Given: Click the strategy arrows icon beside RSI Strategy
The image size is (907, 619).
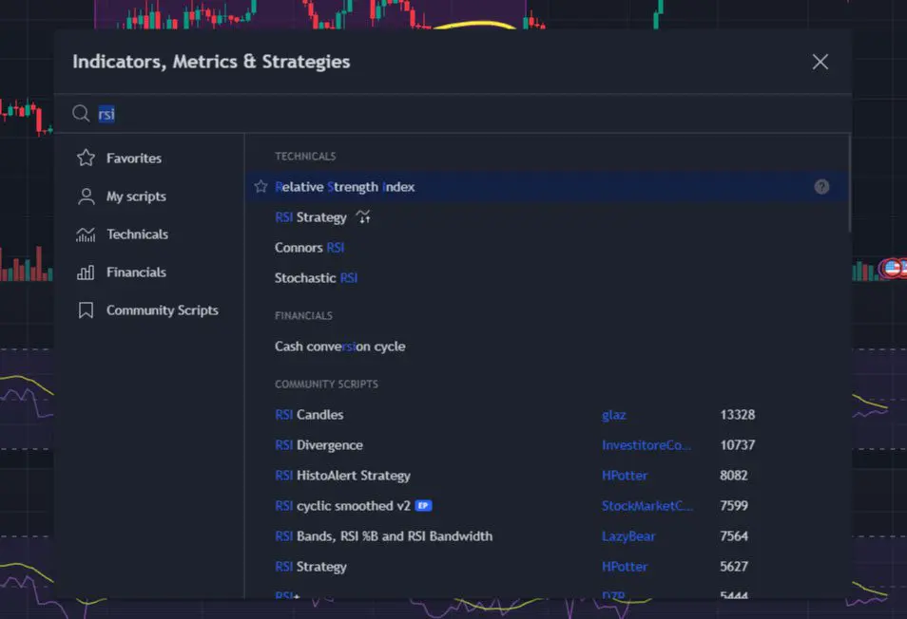Looking at the screenshot, I should (363, 217).
